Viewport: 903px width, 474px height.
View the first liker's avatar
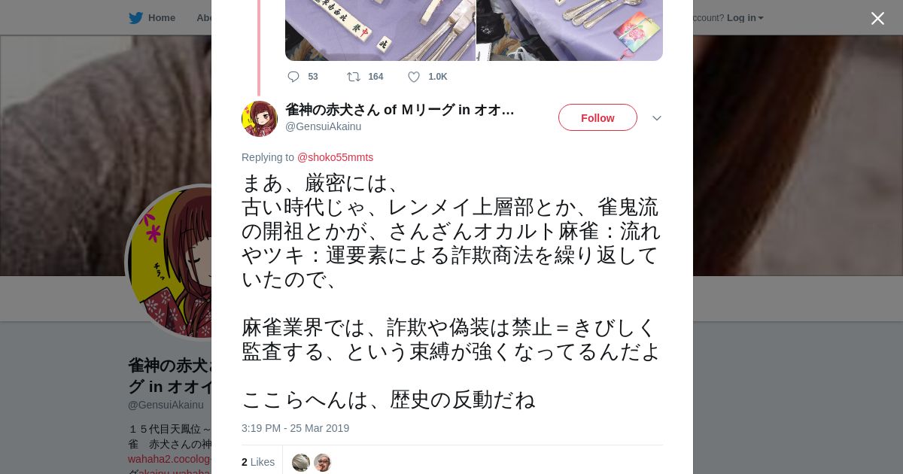click(301, 463)
